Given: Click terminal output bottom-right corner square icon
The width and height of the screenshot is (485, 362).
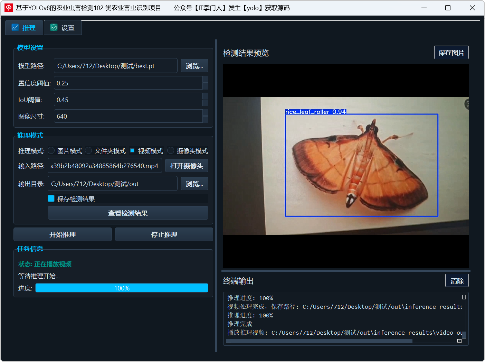Looking at the screenshot, I should (459, 341).
